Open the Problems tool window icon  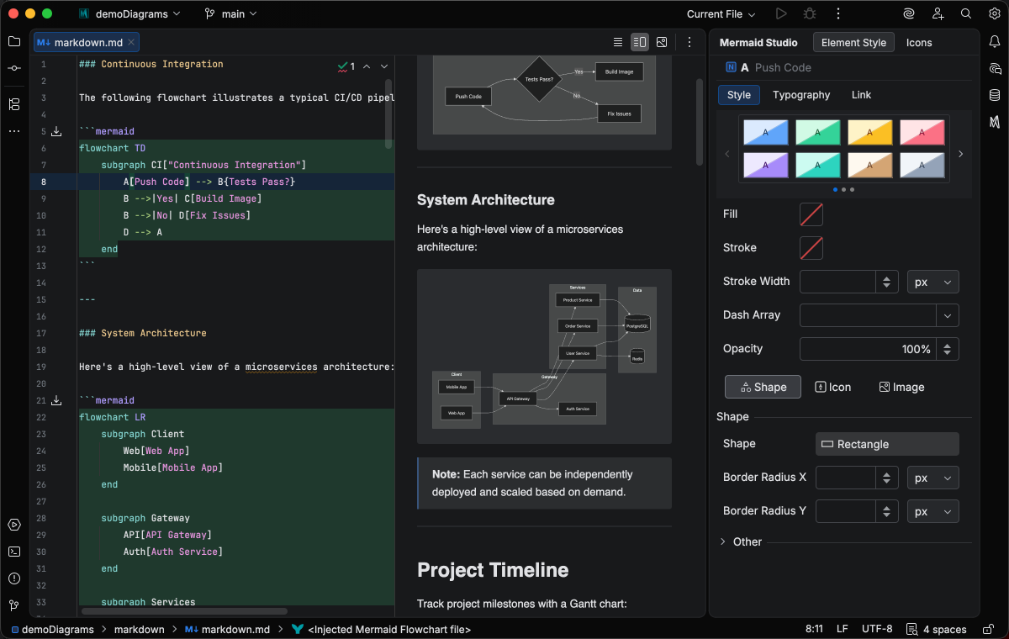[x=14, y=578]
